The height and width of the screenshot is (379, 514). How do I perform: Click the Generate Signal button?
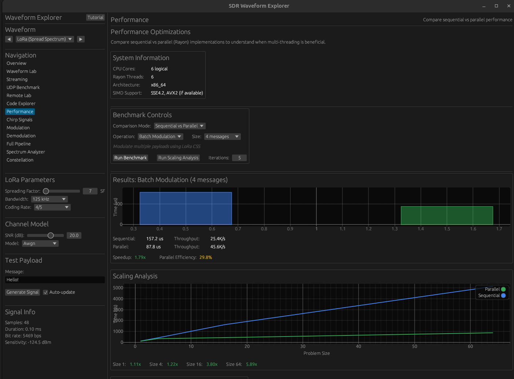[22, 292]
